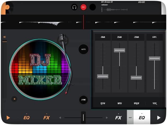Click the black circle button beside REC

[93, 7]
